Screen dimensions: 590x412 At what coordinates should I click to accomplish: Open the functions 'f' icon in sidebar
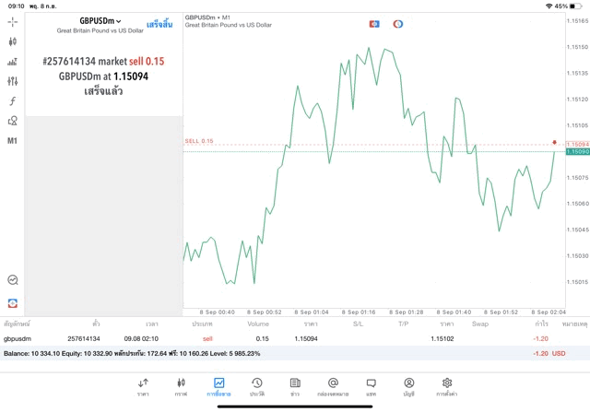click(12, 100)
